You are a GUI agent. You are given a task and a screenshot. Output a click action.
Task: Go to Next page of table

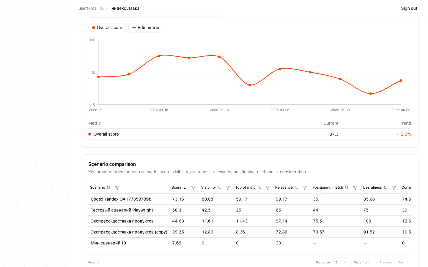pos(403,262)
